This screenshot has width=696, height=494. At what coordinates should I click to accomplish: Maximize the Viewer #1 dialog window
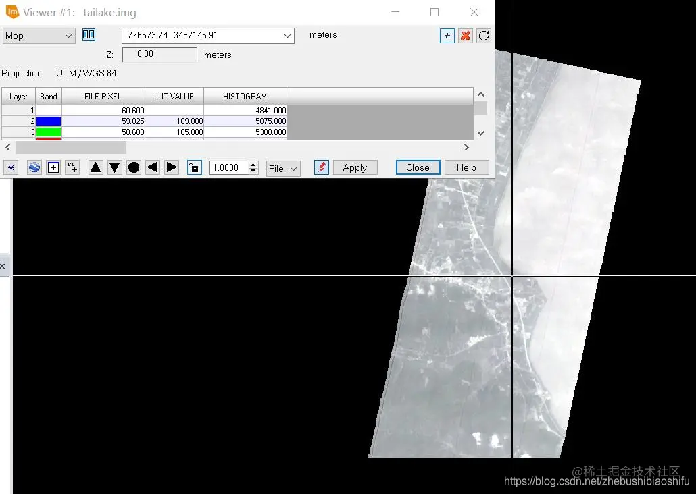(x=434, y=12)
